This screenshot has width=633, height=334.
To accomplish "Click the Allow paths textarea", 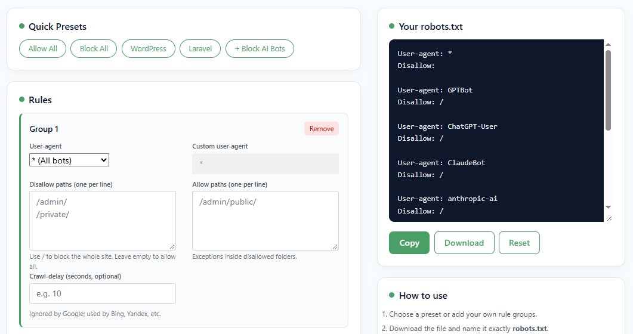I will 265,220.
